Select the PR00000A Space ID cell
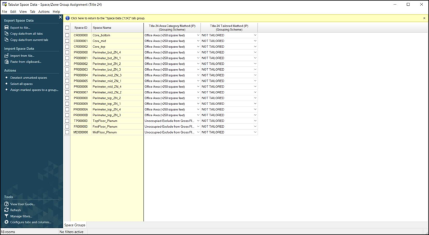The height and width of the screenshot is (235, 429). click(81, 110)
